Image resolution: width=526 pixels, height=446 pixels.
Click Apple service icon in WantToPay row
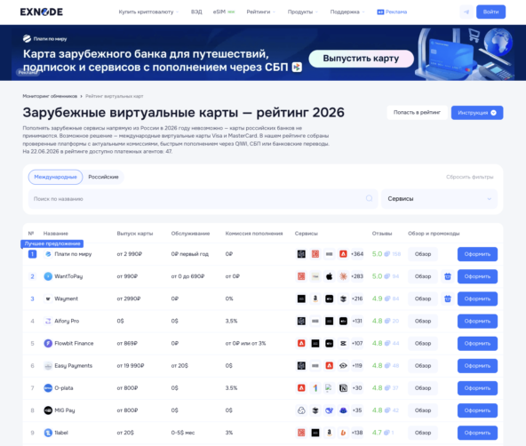[329, 276]
